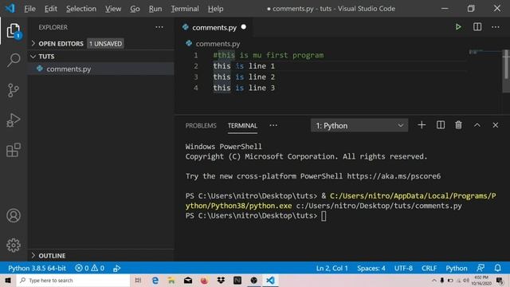The width and height of the screenshot is (510, 287).
Task: Maximize the panel size chevron
Action: pos(477,125)
